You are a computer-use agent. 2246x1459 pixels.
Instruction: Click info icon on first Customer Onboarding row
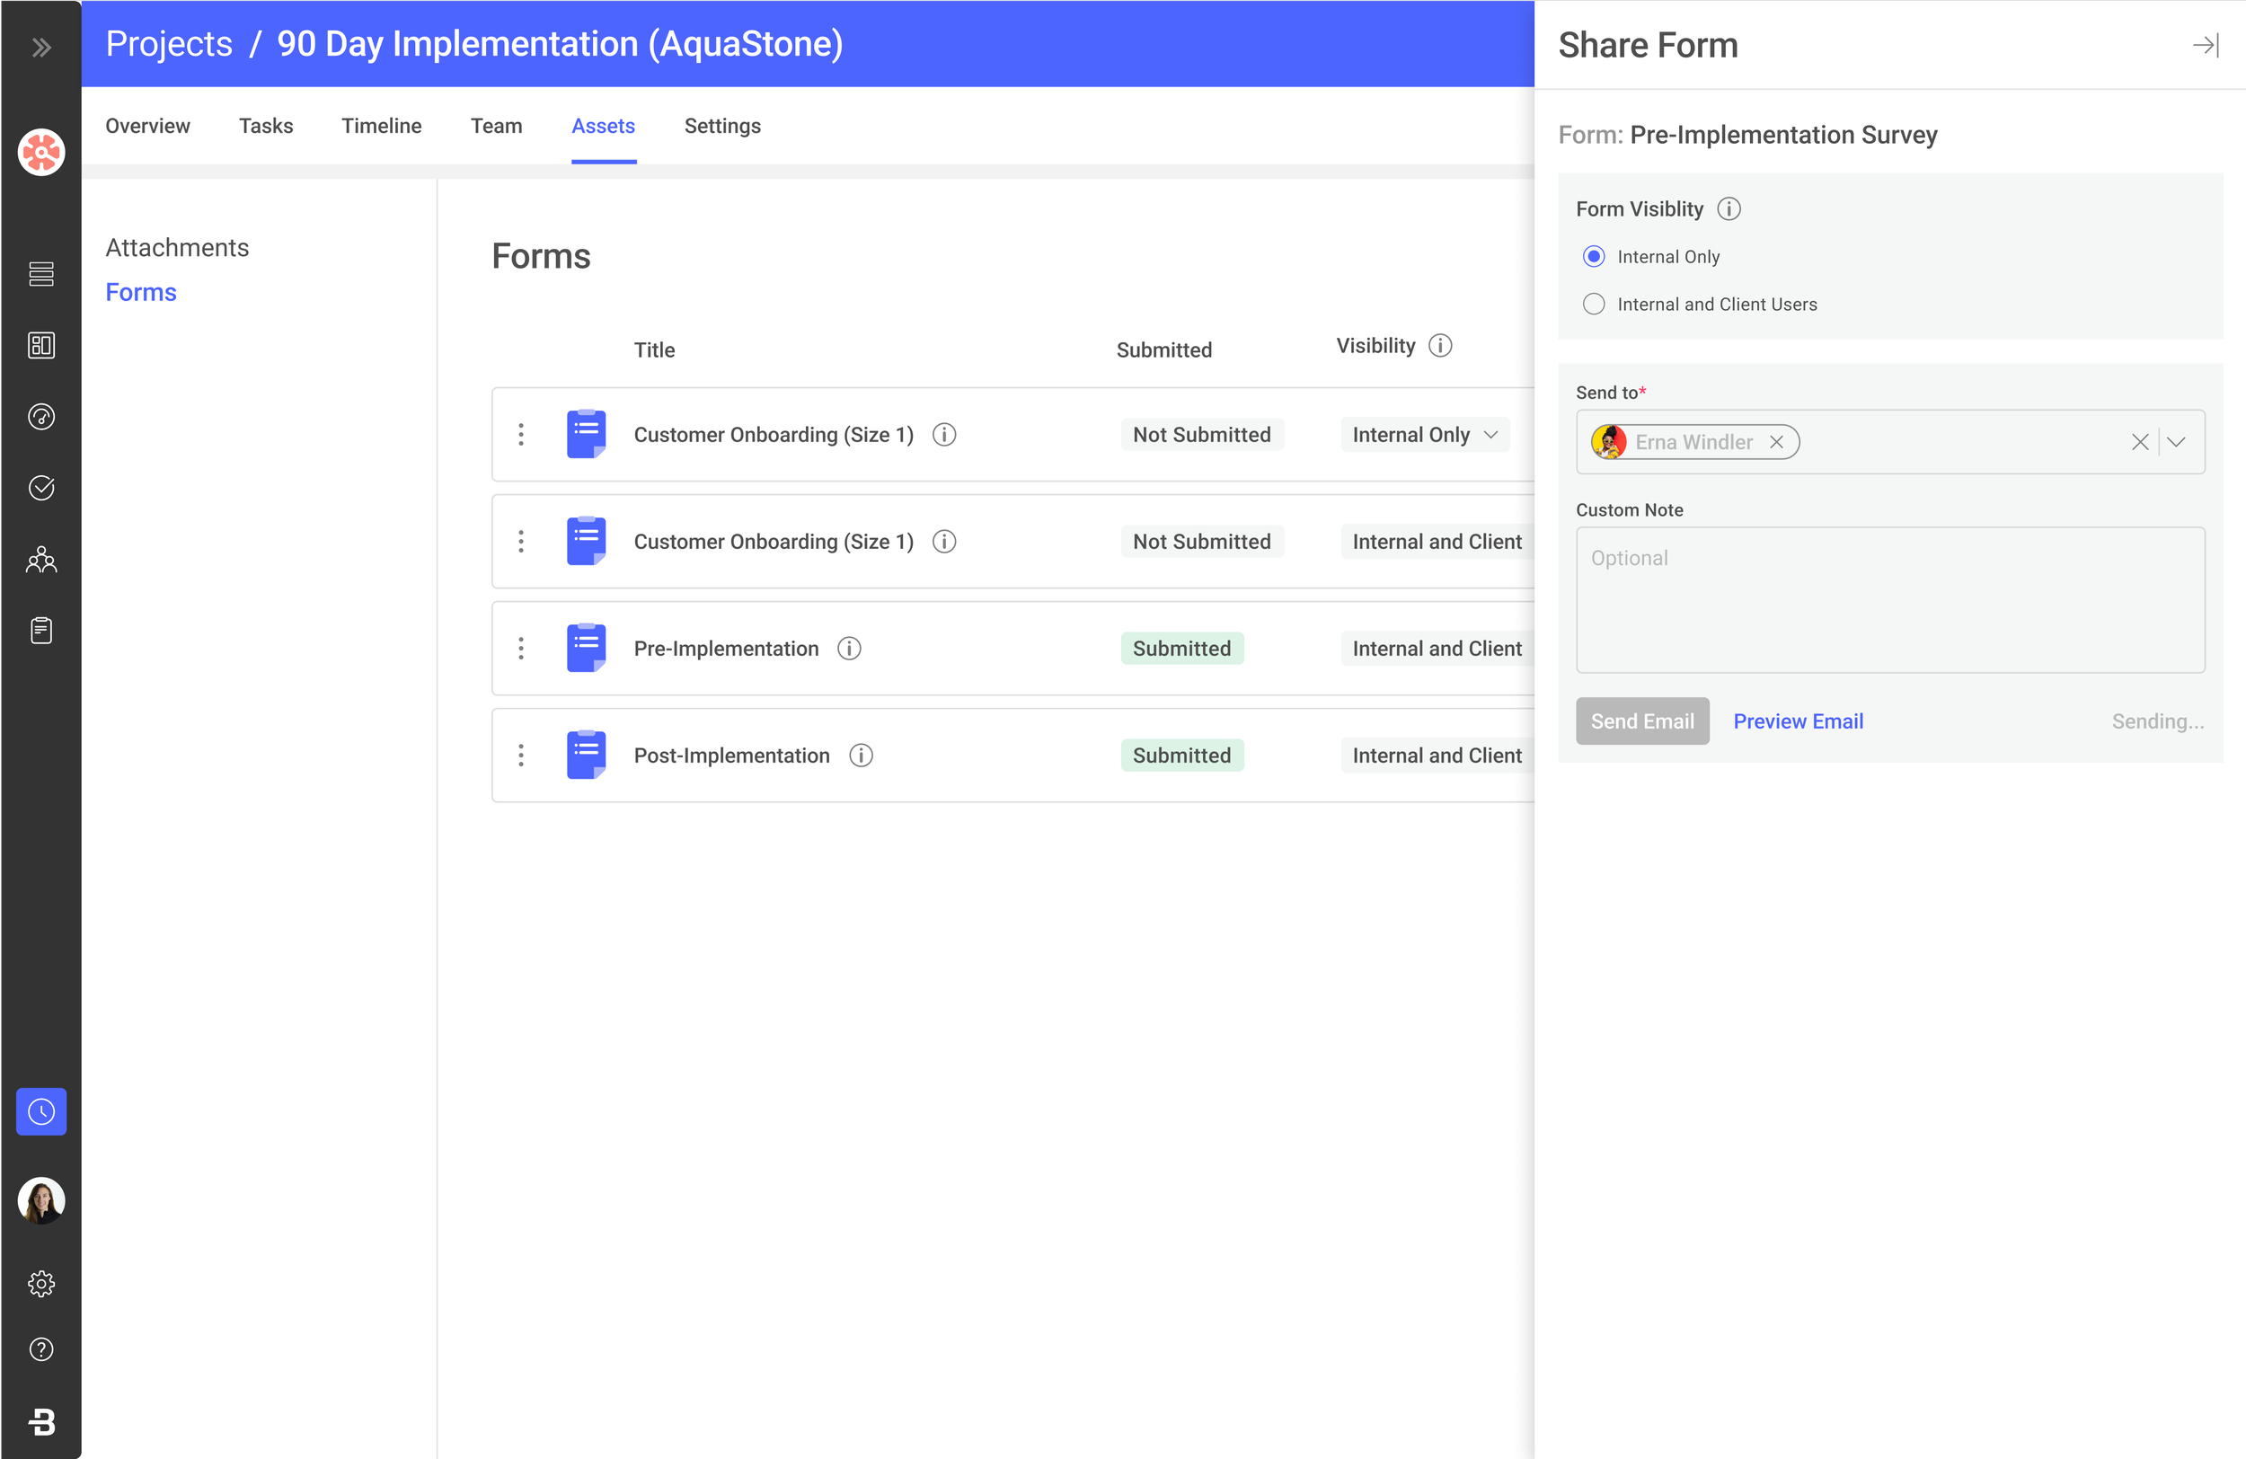(944, 434)
